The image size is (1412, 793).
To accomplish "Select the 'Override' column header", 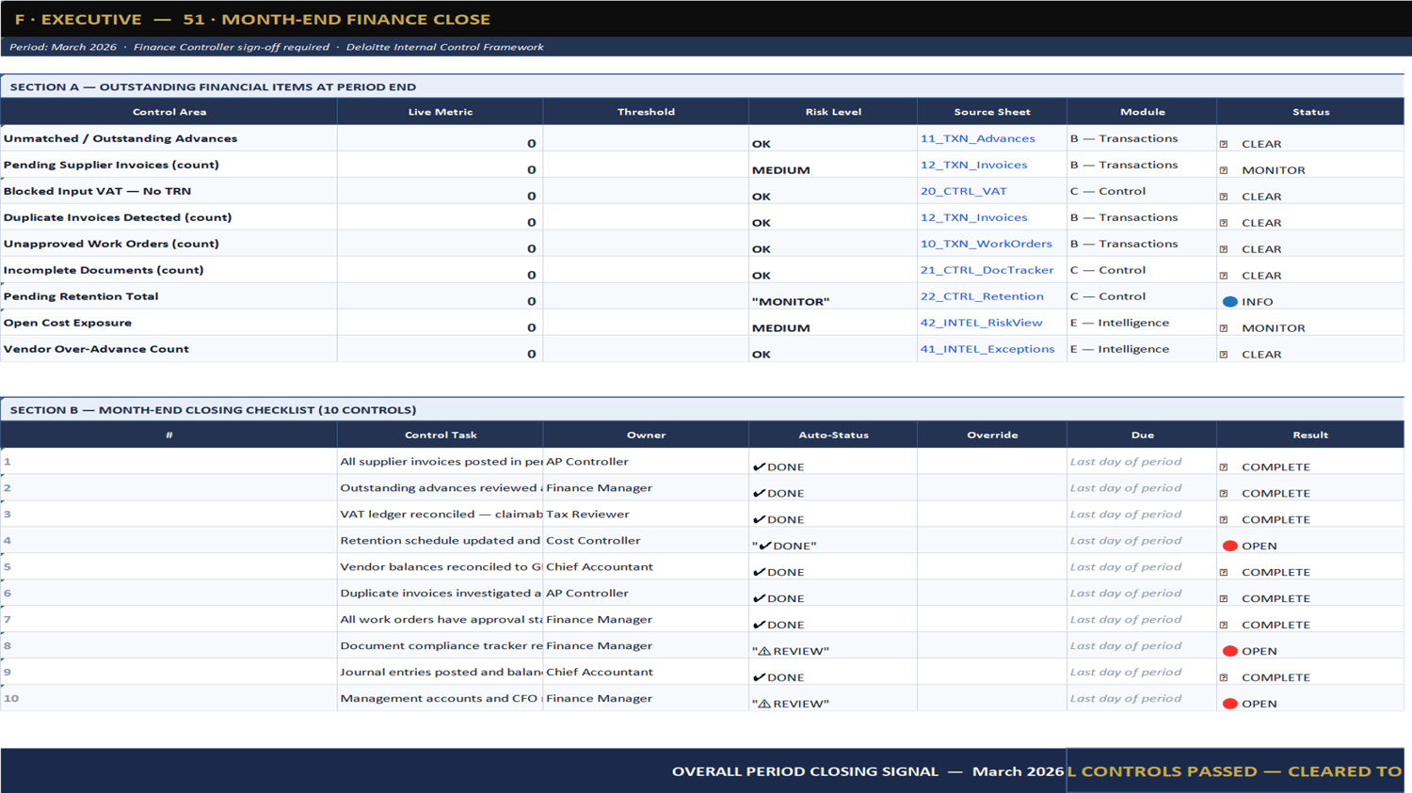I will pos(992,435).
